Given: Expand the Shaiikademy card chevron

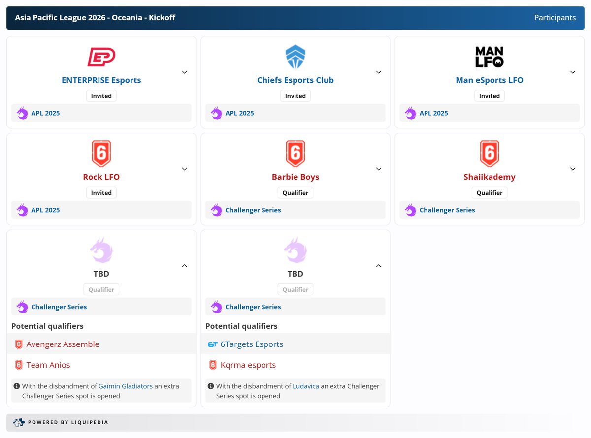Looking at the screenshot, I should [573, 169].
